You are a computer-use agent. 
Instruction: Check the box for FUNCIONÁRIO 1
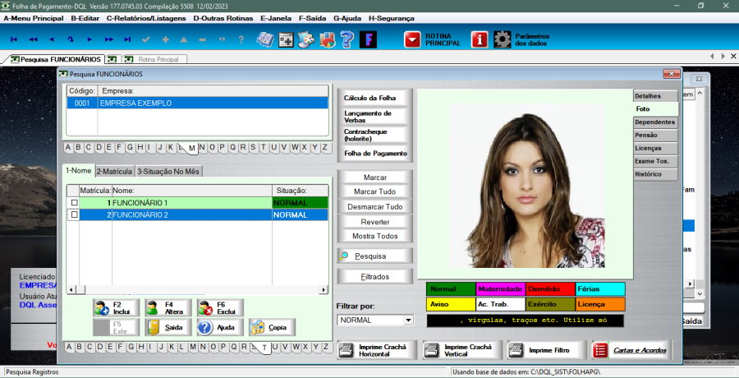[75, 202]
